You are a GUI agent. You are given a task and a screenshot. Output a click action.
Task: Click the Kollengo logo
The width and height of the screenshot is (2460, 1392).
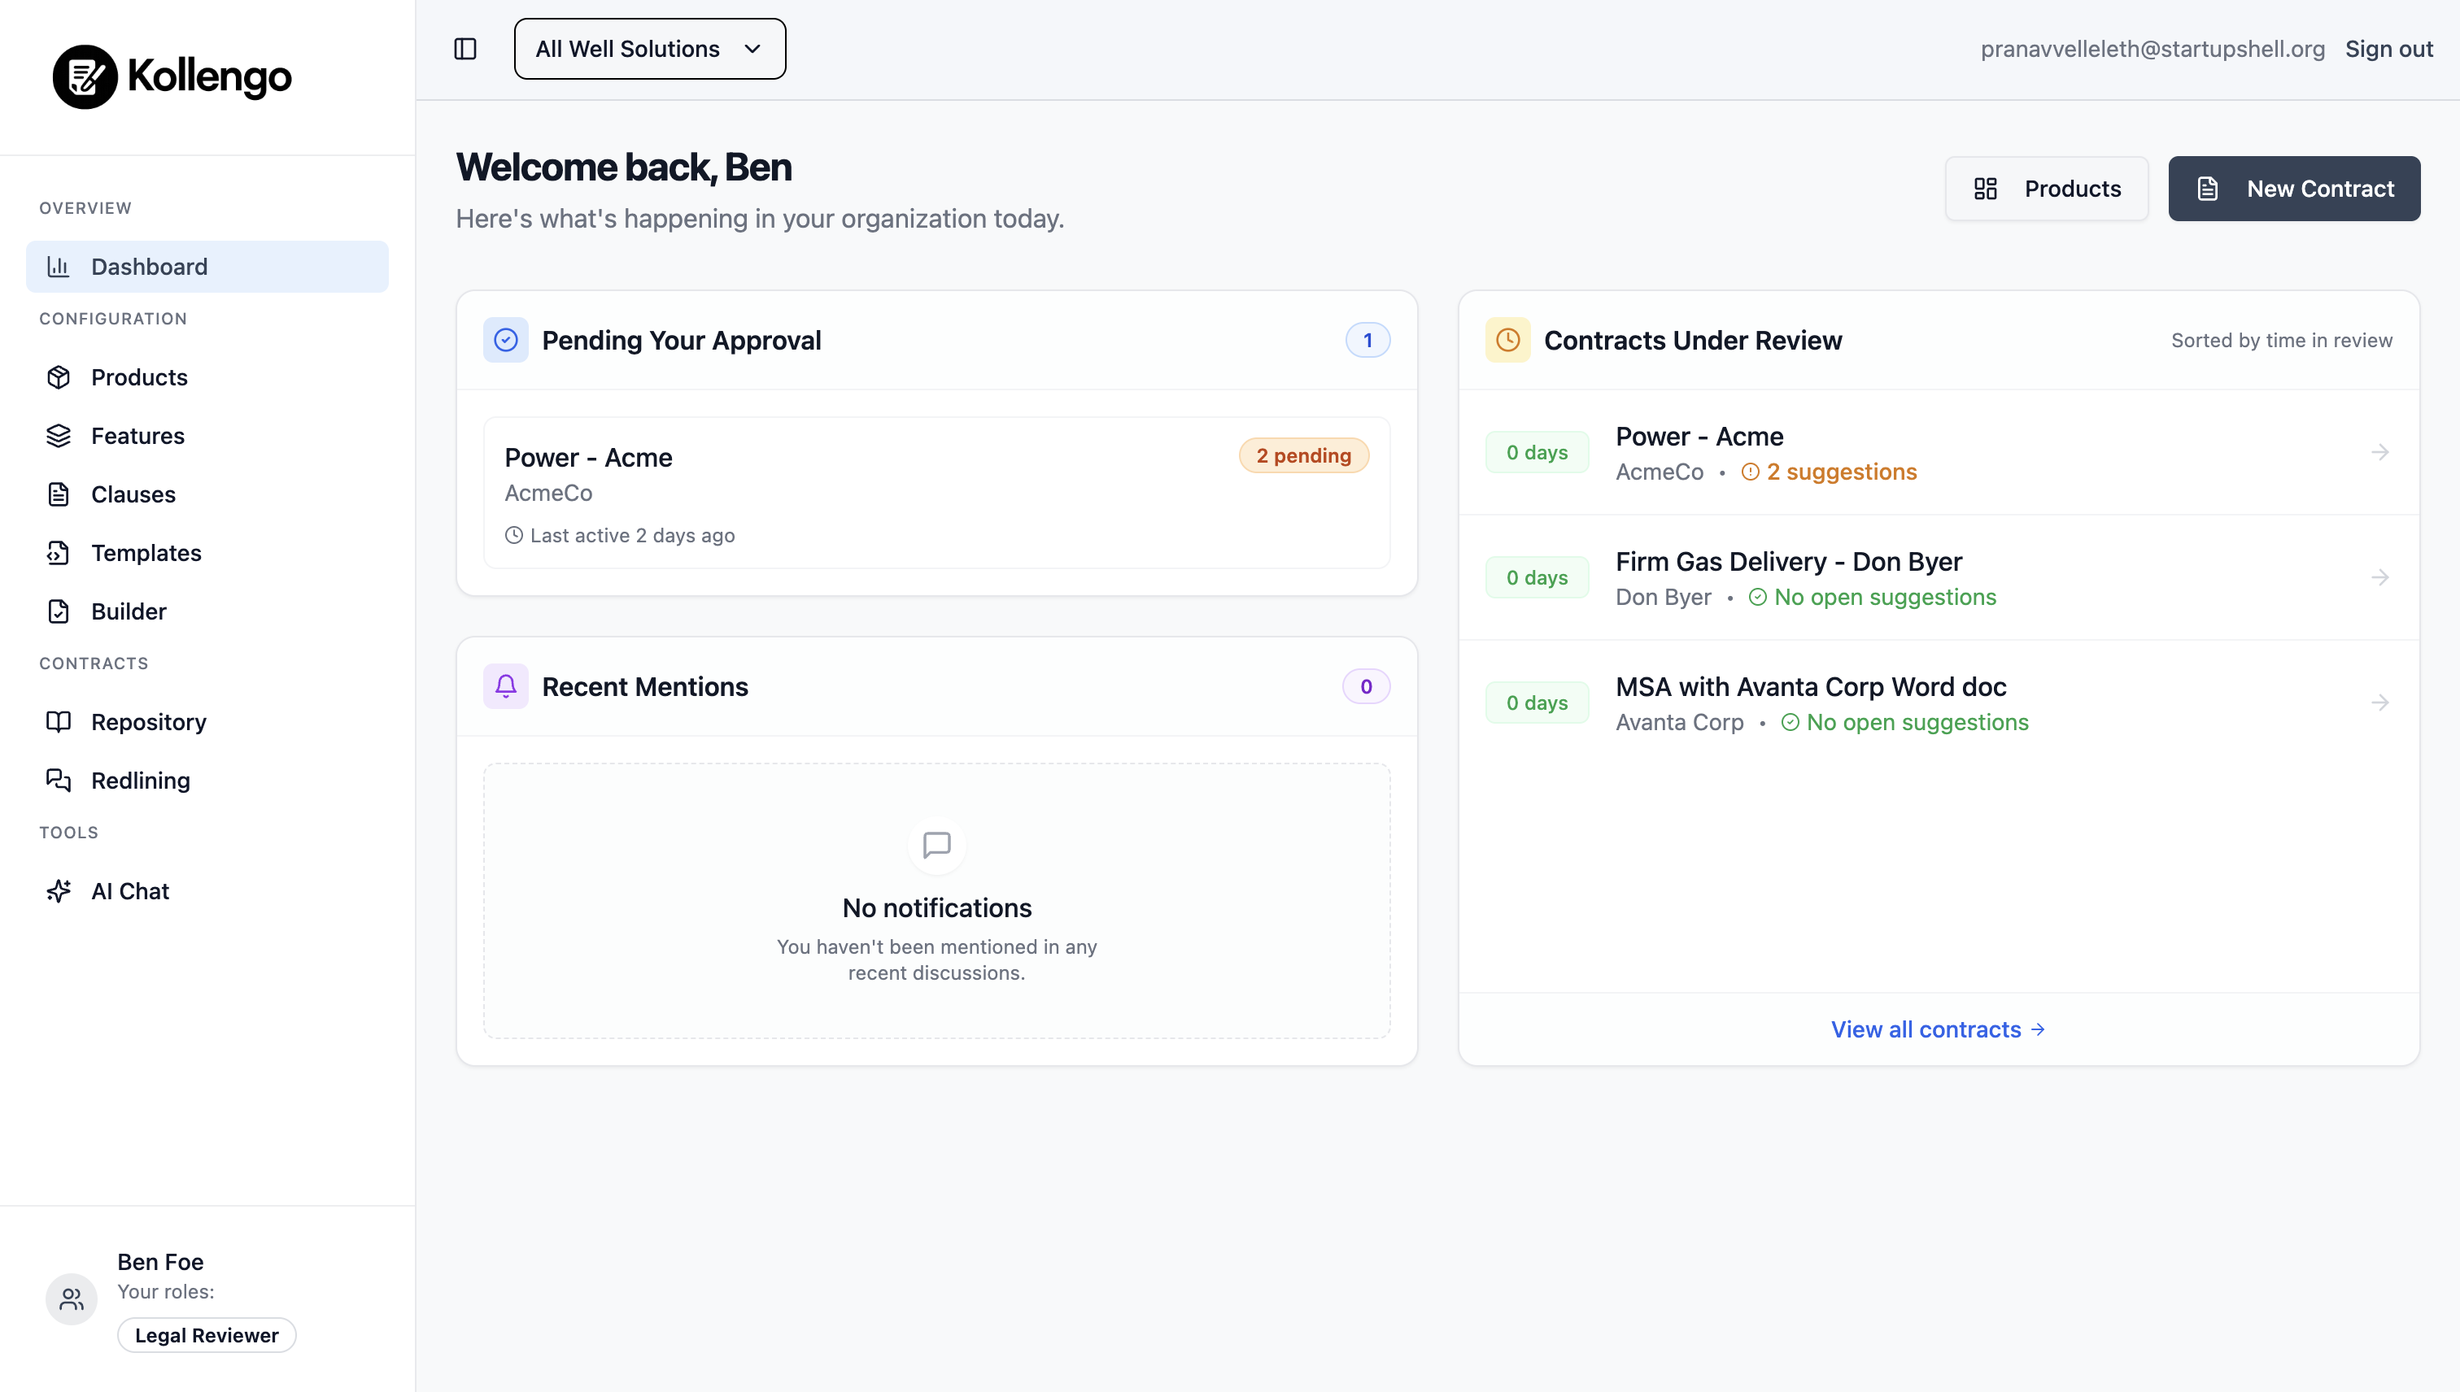coord(172,76)
